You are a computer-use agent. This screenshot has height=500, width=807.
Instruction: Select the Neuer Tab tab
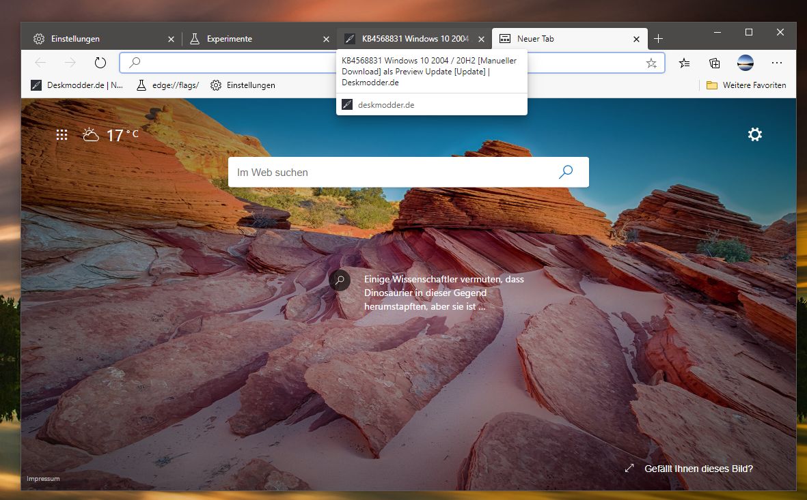tap(569, 39)
